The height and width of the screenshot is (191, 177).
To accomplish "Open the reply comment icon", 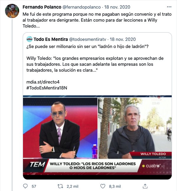I will click(x=25, y=186).
